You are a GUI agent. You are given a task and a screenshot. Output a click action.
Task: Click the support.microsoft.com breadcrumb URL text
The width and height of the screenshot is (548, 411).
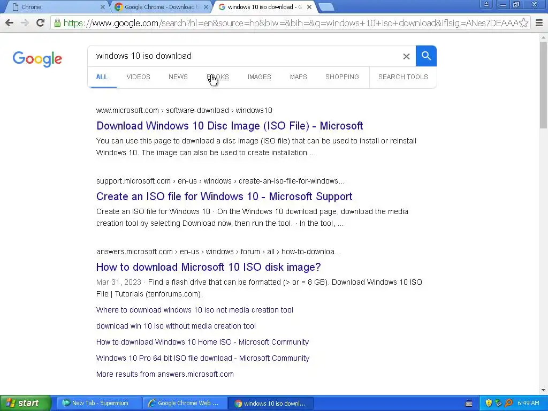220,181
